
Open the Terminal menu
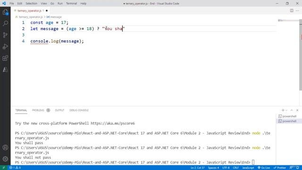71,3
